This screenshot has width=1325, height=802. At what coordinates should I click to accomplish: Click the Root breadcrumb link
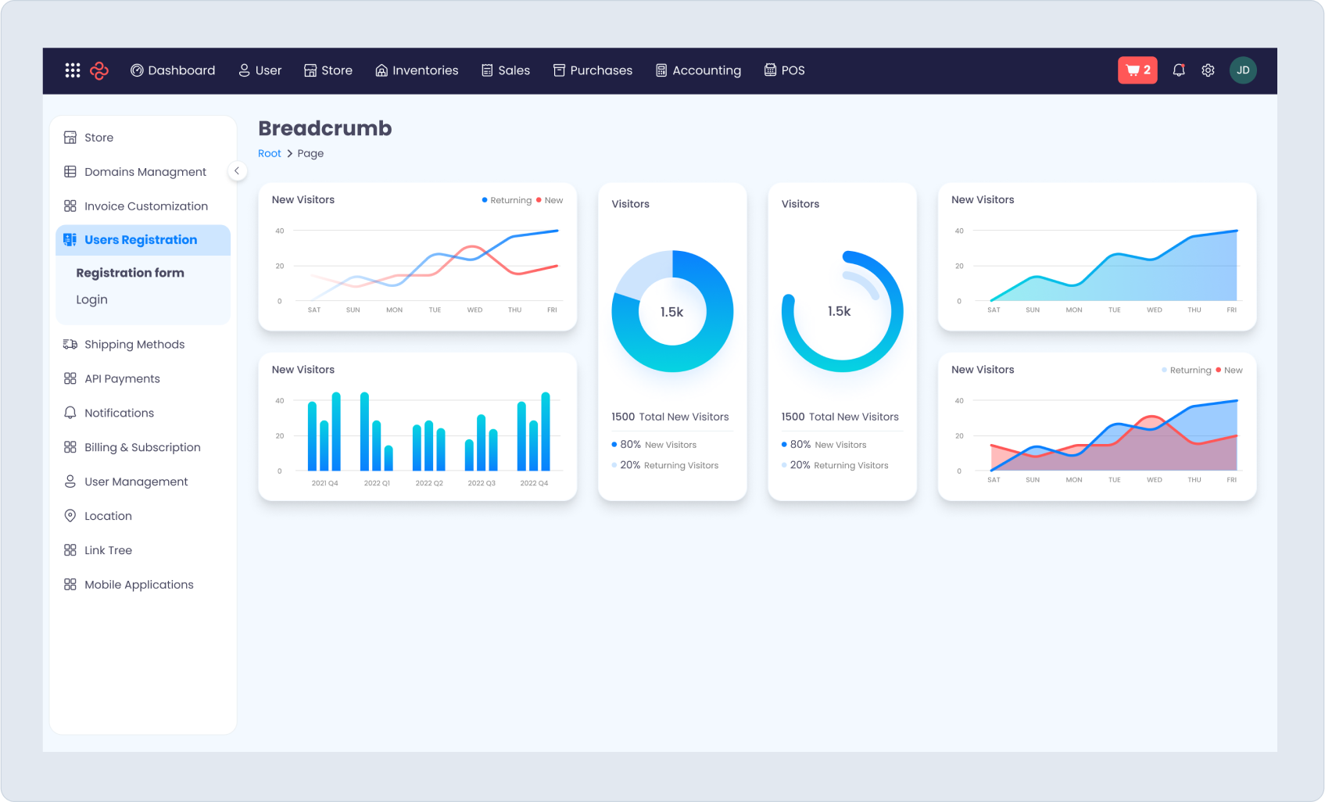[x=269, y=154]
